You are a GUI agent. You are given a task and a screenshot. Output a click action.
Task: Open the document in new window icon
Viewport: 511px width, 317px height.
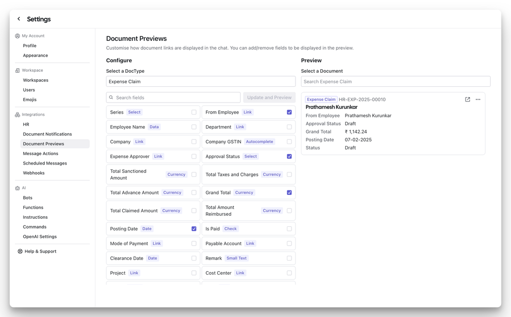point(467,99)
